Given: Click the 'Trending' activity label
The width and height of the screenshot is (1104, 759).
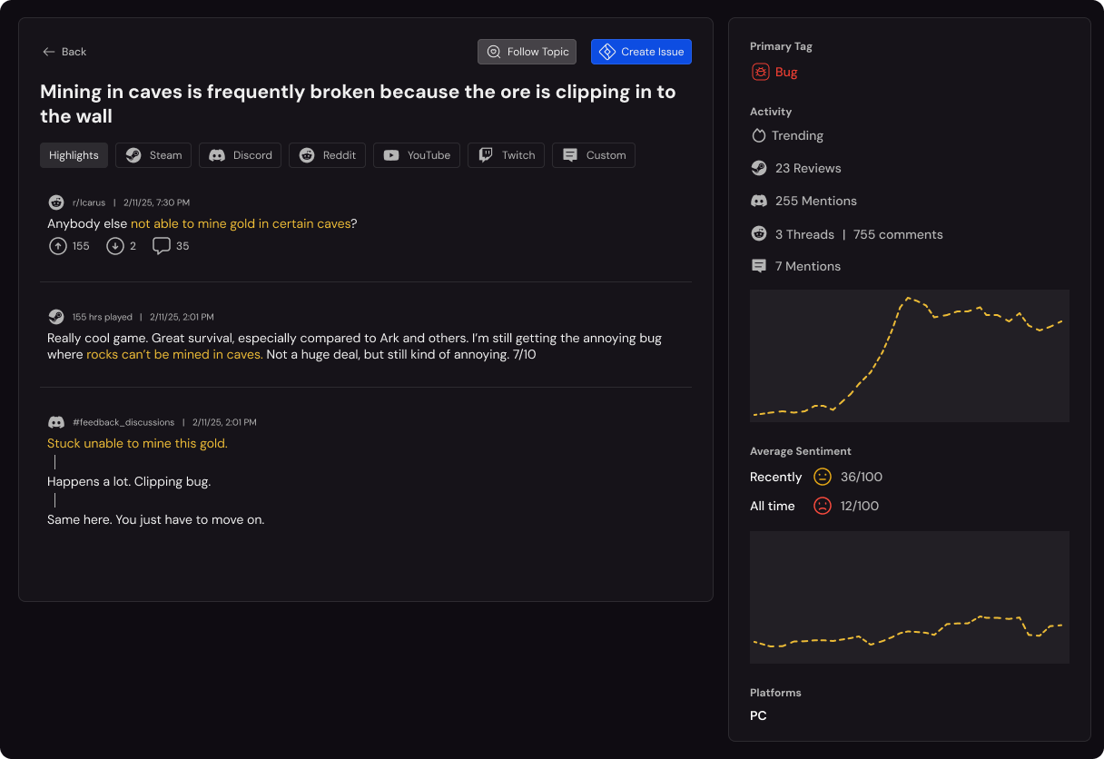Looking at the screenshot, I should (x=797, y=135).
